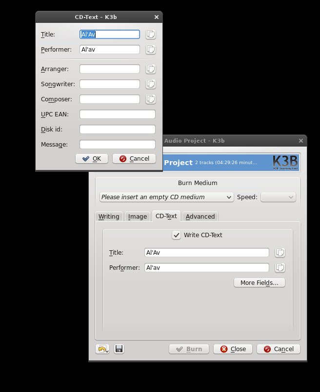
Task: Click the Songwriter input field
Action: click(110, 84)
